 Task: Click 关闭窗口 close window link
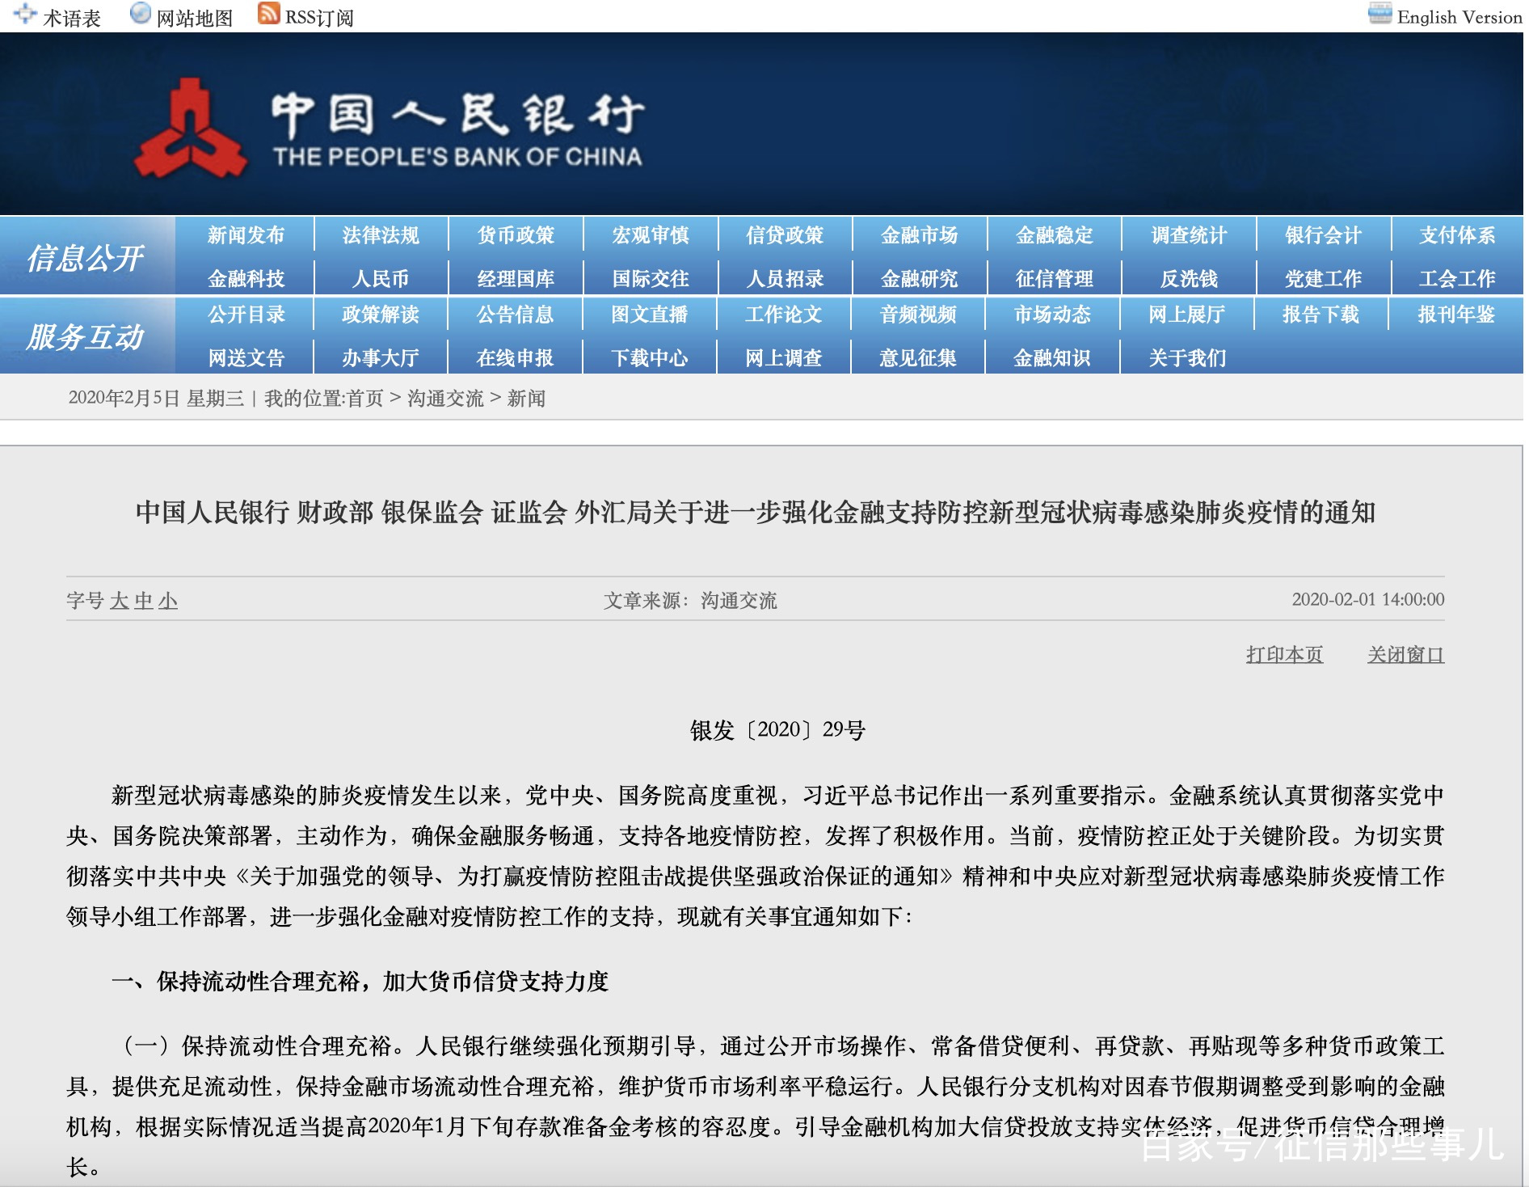(1406, 654)
